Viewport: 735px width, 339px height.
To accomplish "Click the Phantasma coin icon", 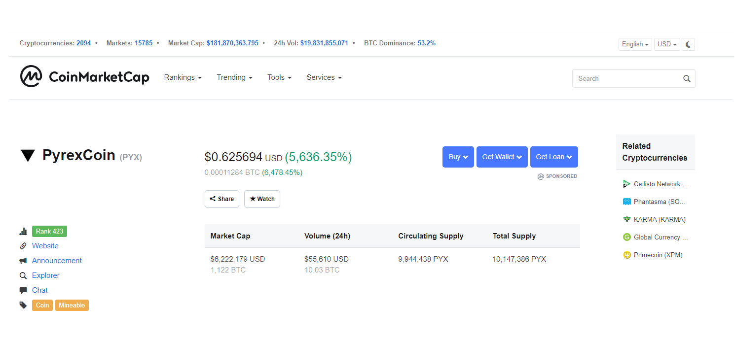I will [627, 202].
